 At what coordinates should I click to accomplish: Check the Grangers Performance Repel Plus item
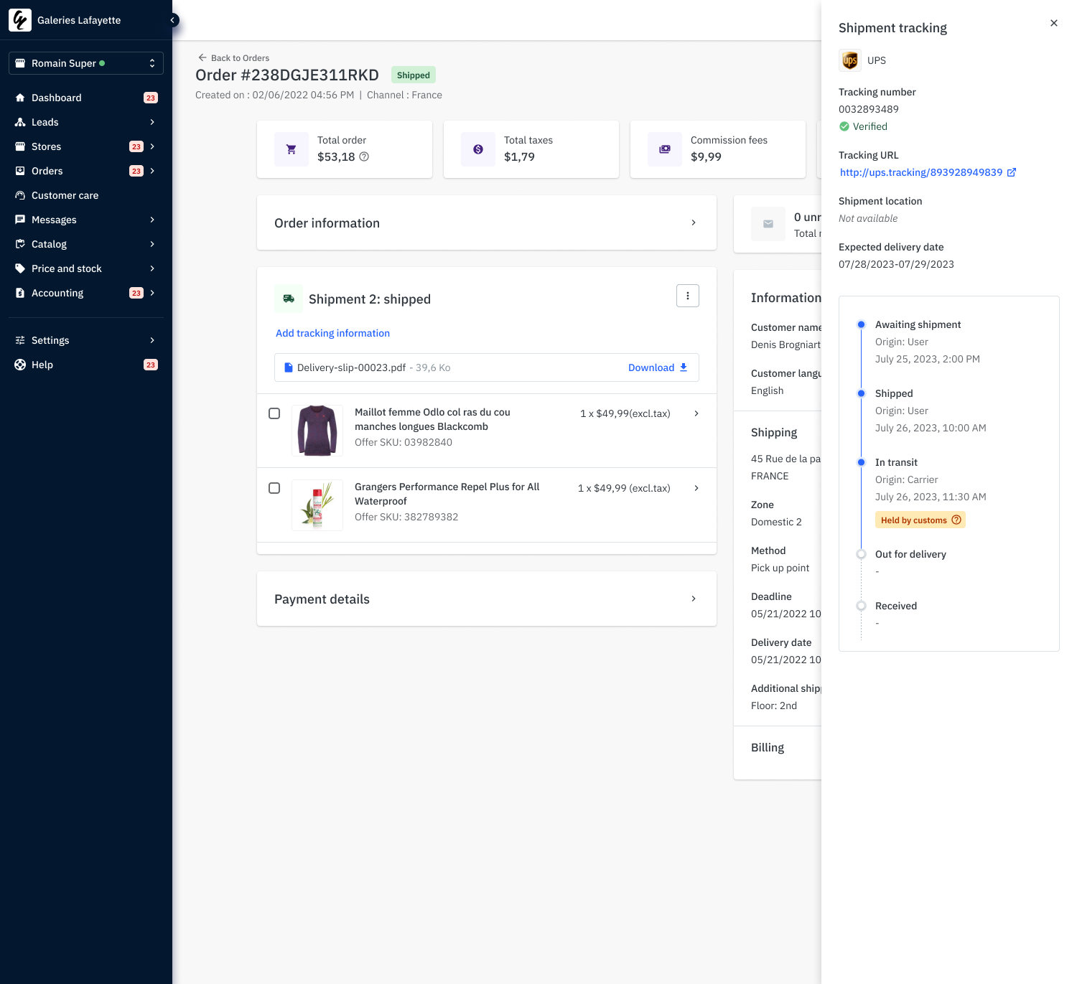tap(274, 488)
